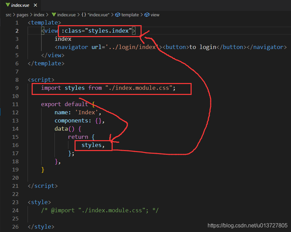
Task: Close the index.vue tab
Action: click(35, 5)
